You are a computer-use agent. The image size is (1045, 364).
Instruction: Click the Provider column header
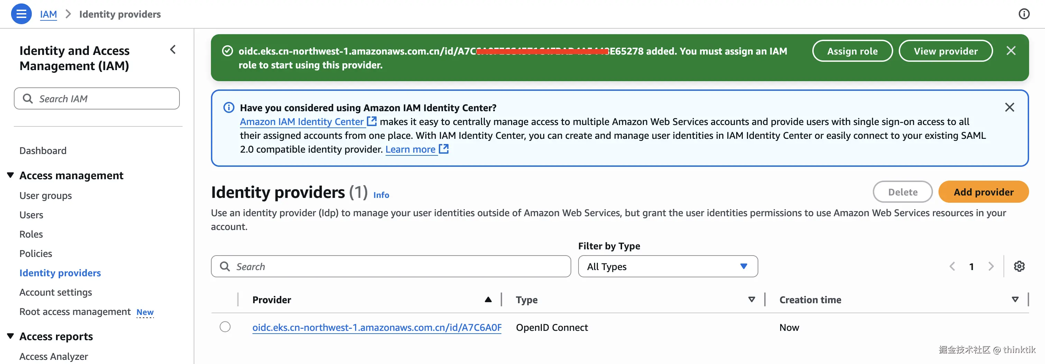click(271, 299)
